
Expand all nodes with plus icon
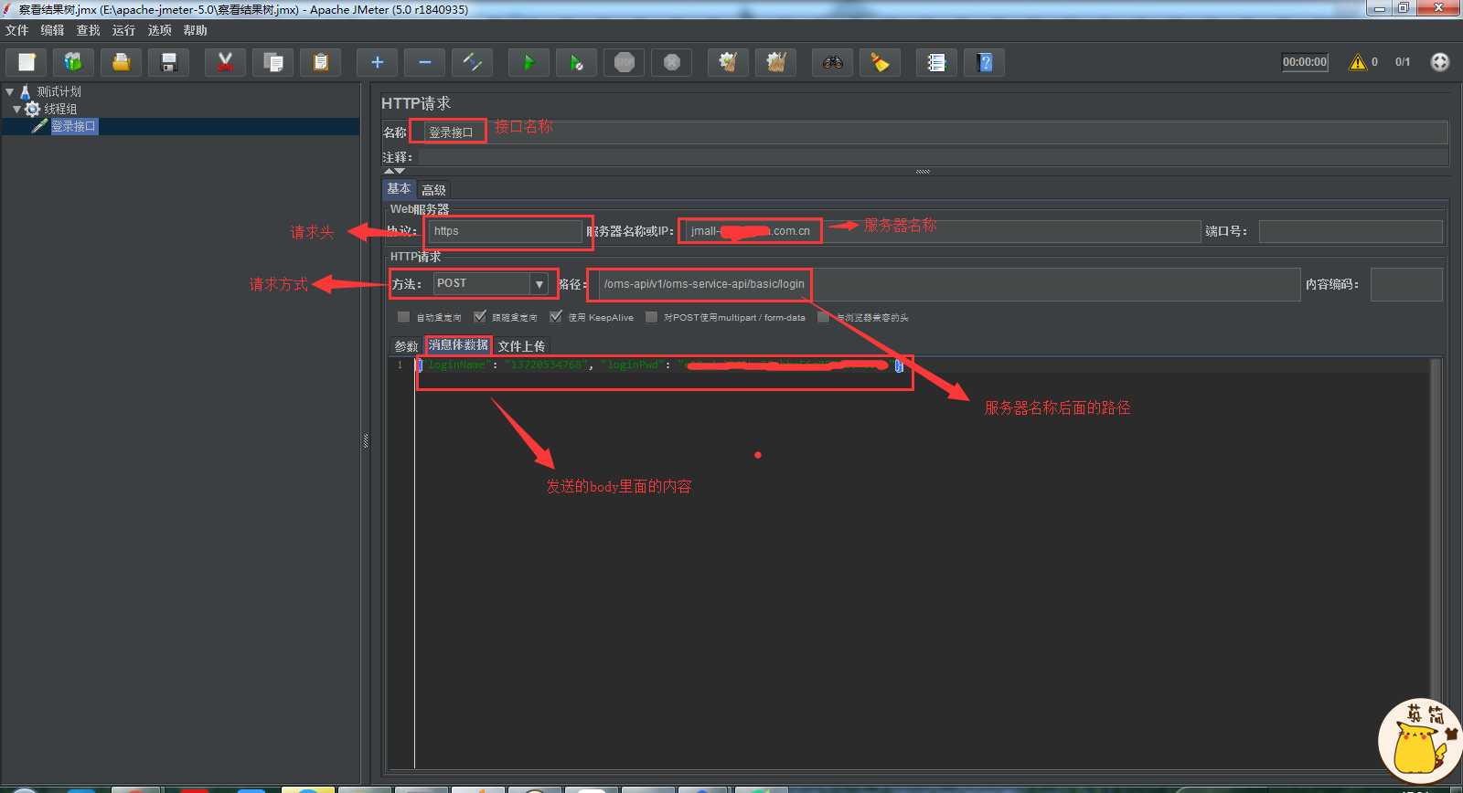point(377,62)
